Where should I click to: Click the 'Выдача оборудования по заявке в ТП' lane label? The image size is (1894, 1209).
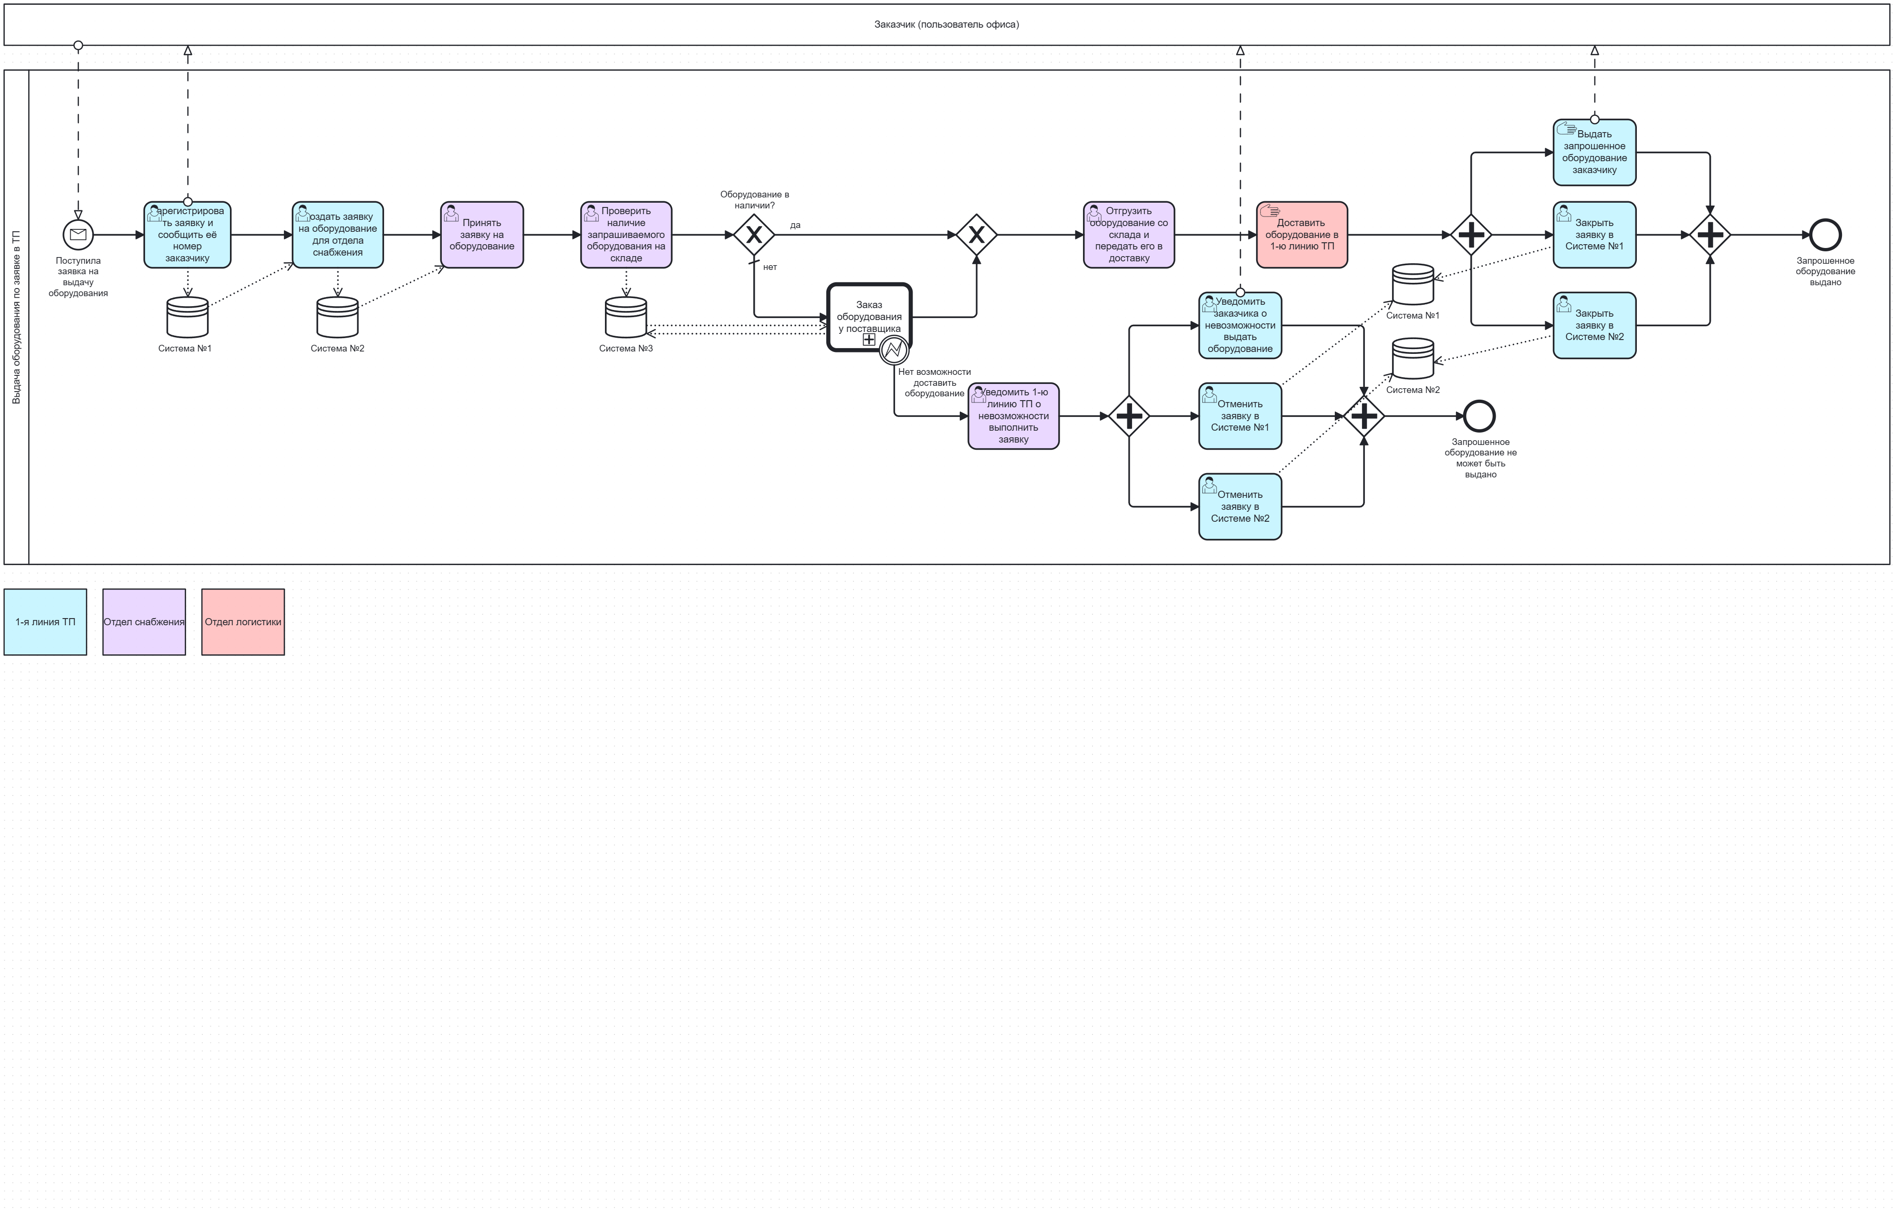(17, 317)
